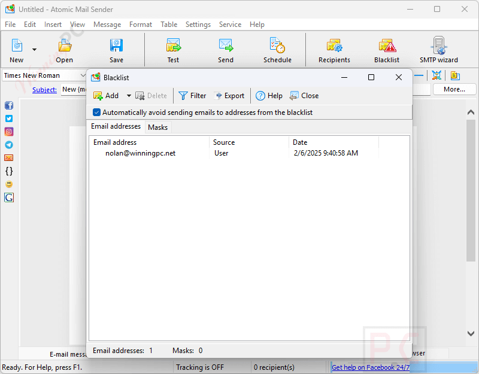Viewport: 479px width, 374px height.
Task: Click Tracking is OFF in status bar
Action: coord(200,367)
